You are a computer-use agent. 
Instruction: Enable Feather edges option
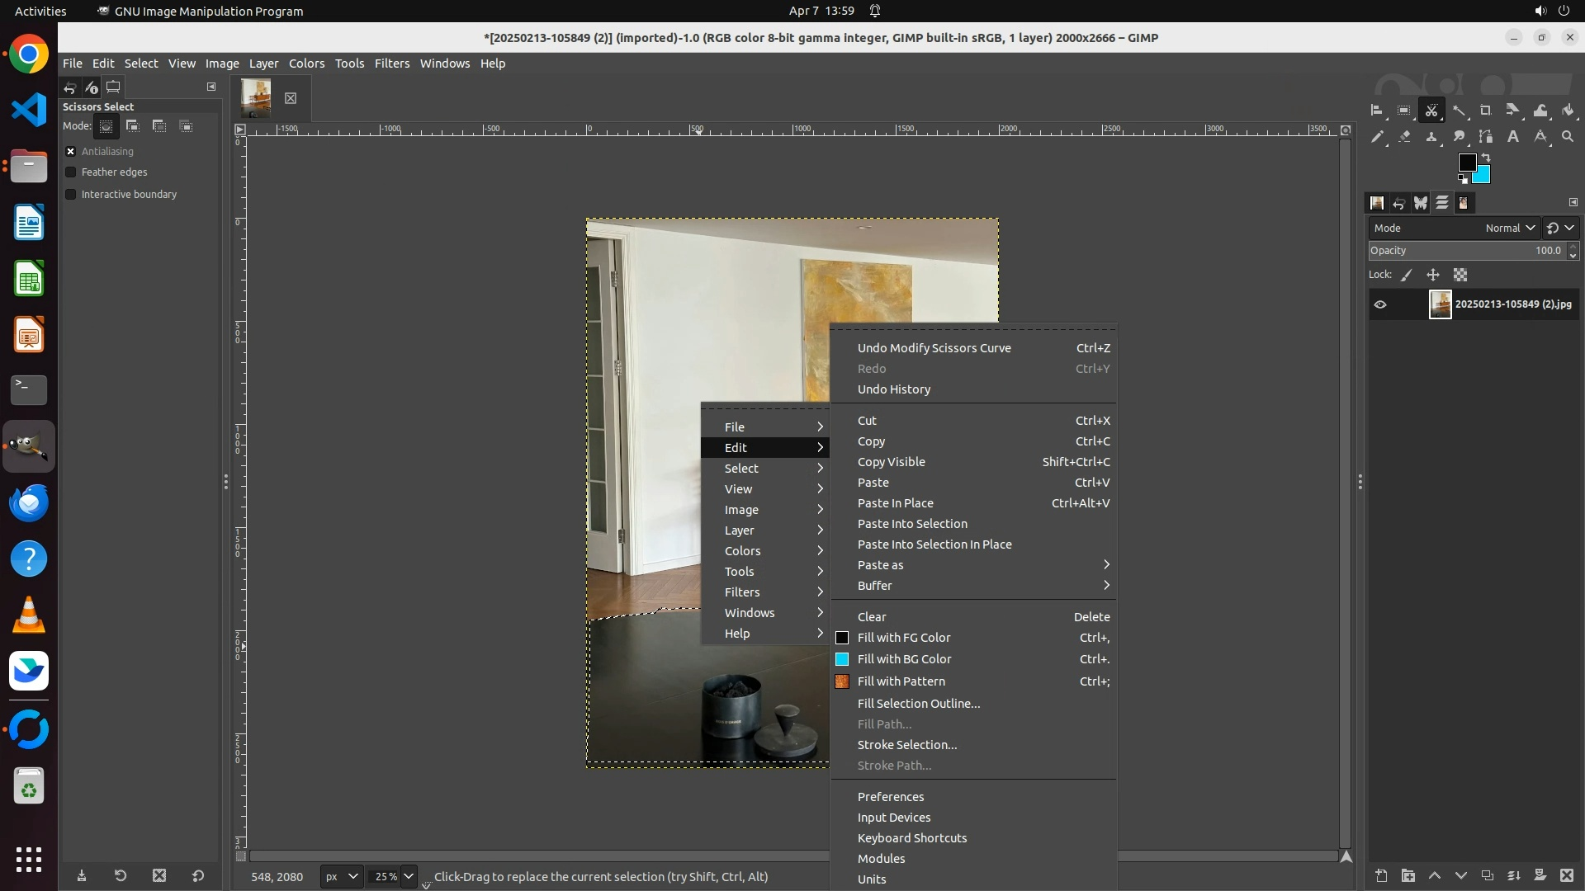[x=71, y=172]
